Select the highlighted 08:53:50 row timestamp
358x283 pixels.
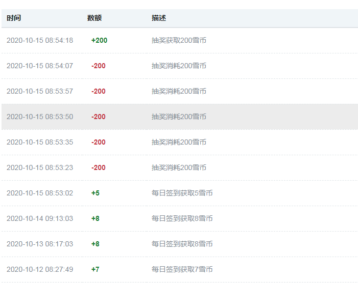(40, 117)
